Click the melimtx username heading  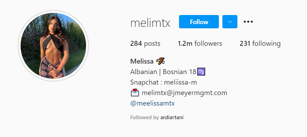point(150,23)
